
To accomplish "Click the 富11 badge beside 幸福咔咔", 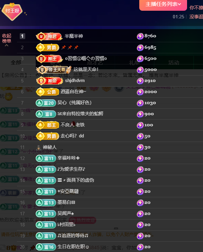I will (46, 159).
